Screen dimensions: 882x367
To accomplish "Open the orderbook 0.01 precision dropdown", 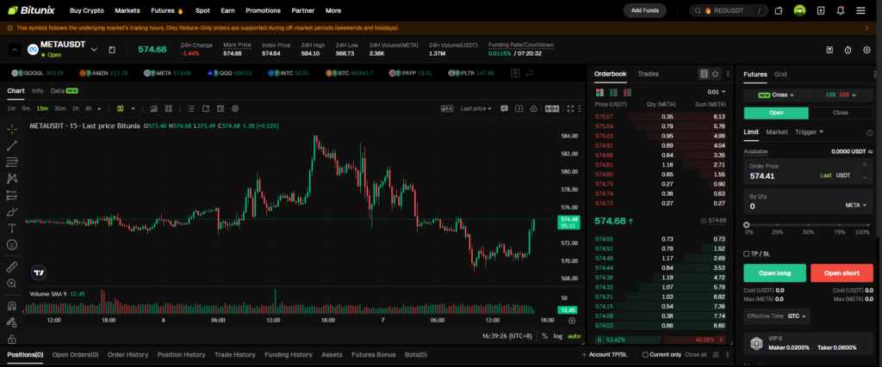I will tap(716, 92).
